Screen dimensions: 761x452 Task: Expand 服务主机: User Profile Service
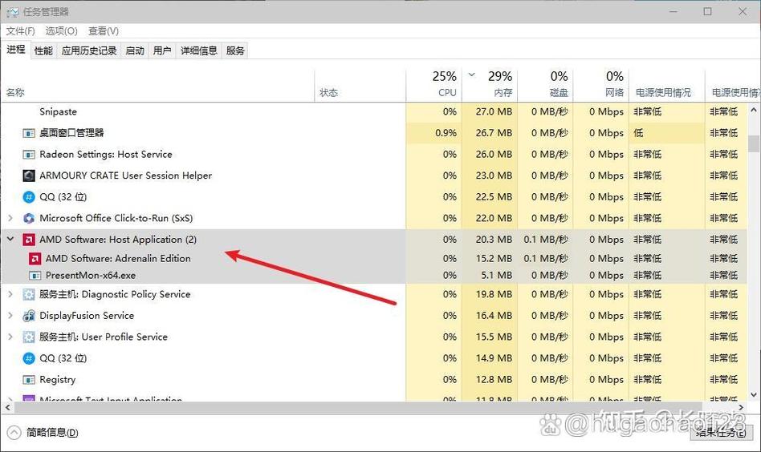click(10, 337)
